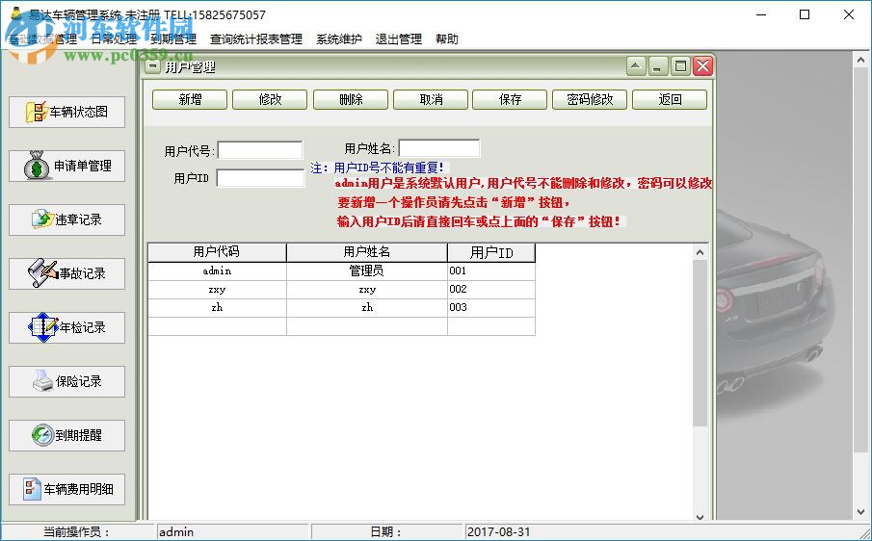Click the 删除 button
This screenshot has height=541, width=872.
[351, 99]
